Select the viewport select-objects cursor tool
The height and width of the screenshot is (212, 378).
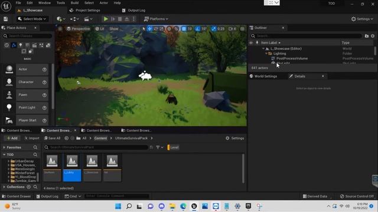144,29
